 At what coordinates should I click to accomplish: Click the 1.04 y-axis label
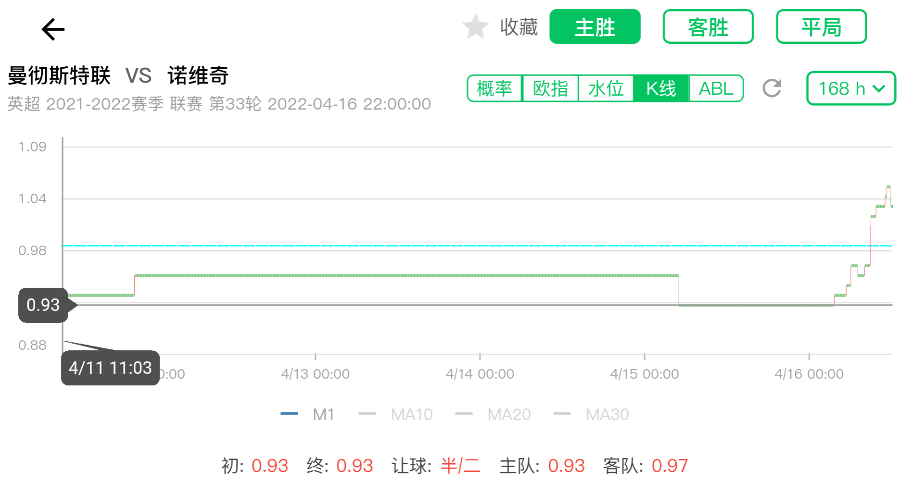32,198
